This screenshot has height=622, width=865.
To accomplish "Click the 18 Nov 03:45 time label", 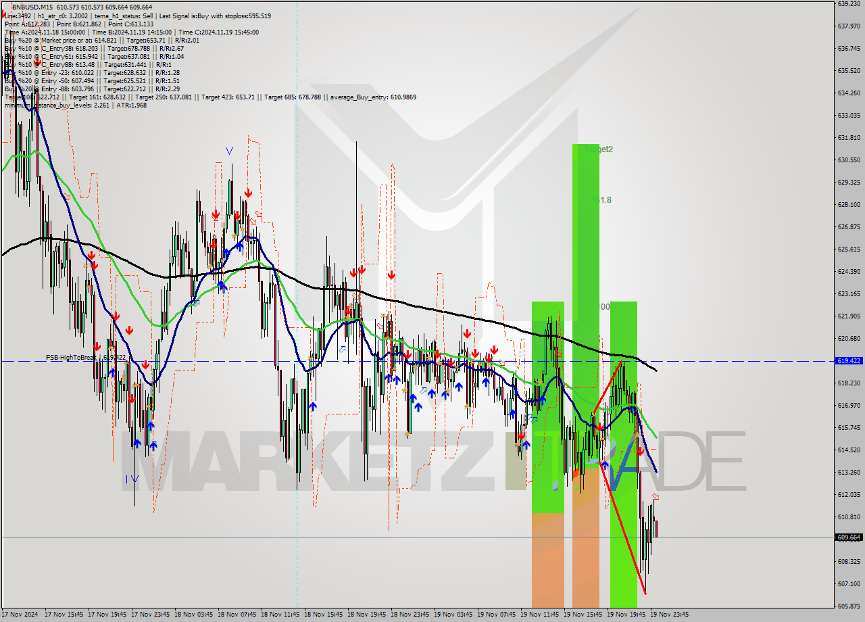I will click(x=193, y=615).
